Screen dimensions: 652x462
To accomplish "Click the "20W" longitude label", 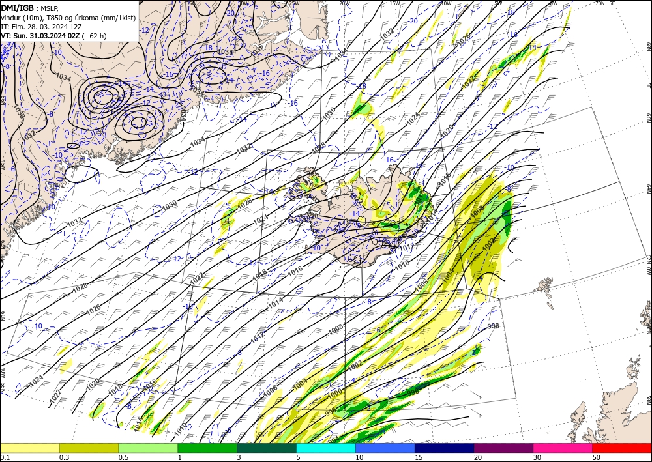I will click(x=344, y=3).
